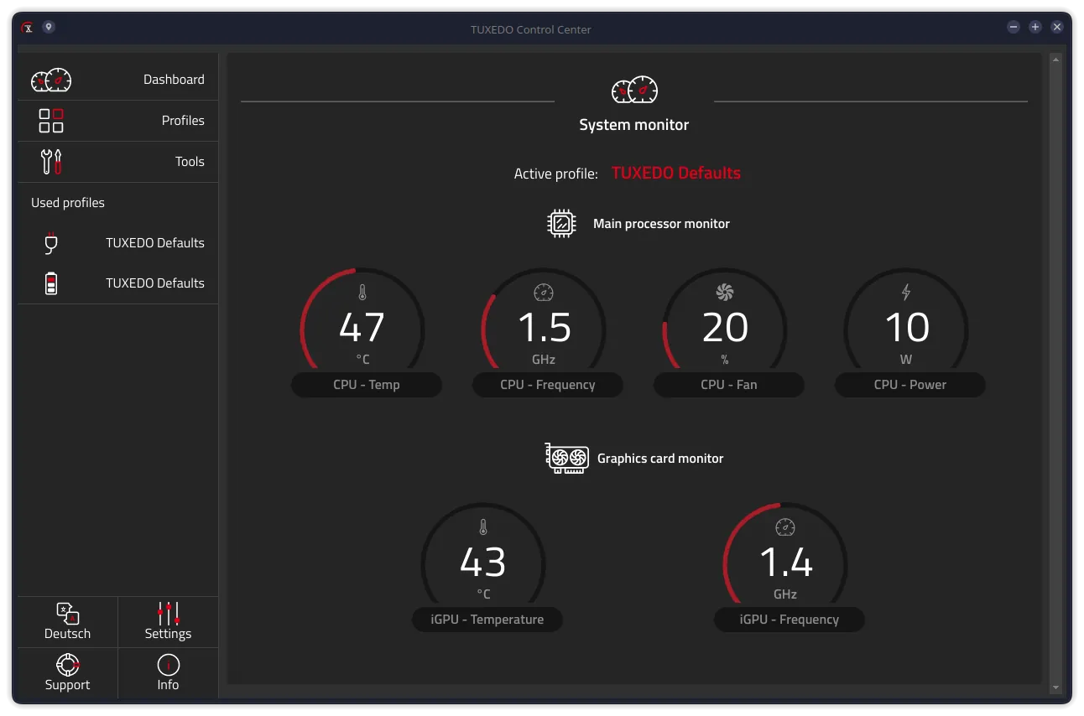1084x716 pixels.
Task: Click the Profiles squares icon
Action: (x=51, y=121)
